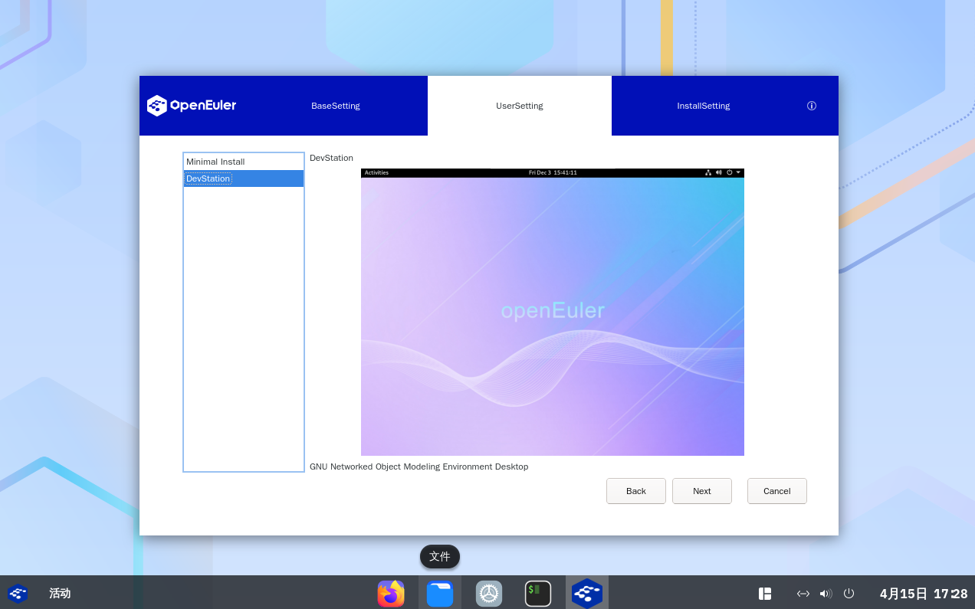This screenshot has height=609, width=975.
Task: Choose Minimal Install from the list
Action: [244, 162]
